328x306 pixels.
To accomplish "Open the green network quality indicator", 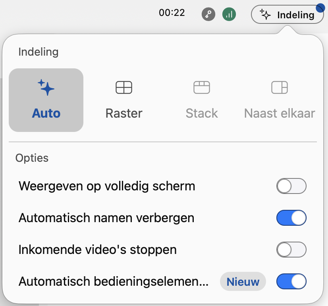I will click(229, 14).
